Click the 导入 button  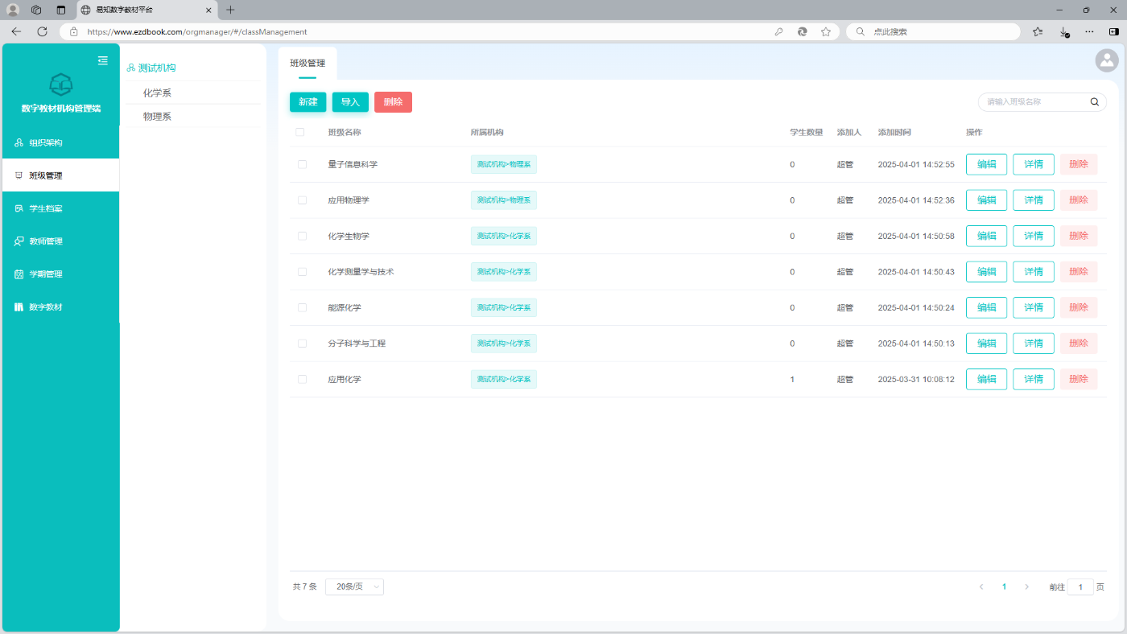[x=350, y=102]
